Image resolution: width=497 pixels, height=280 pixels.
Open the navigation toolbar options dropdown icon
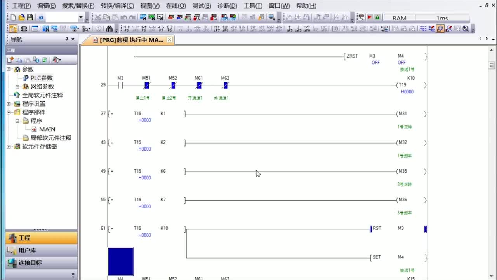[x=57, y=59]
